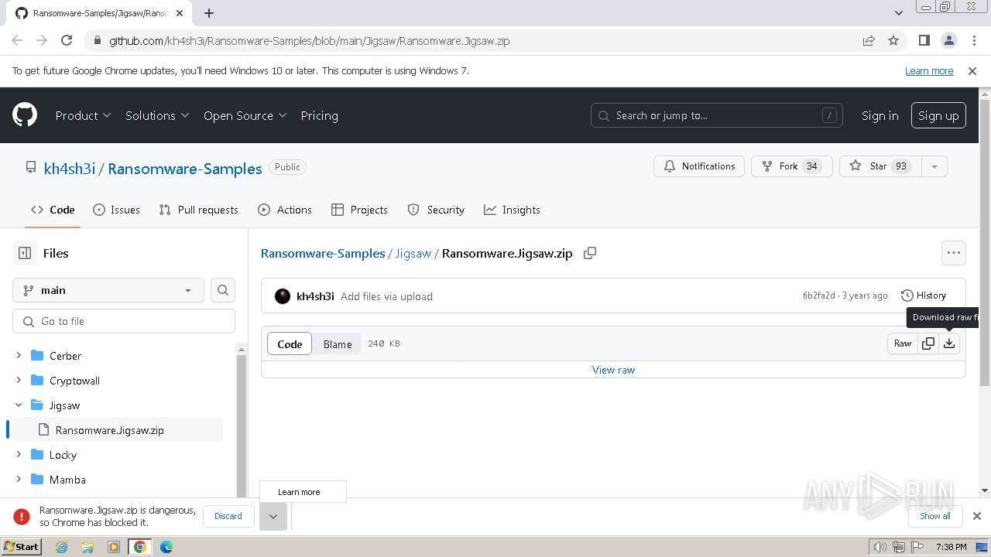991x557 pixels.
Task: Click the Search or jump to field
Action: pos(717,115)
